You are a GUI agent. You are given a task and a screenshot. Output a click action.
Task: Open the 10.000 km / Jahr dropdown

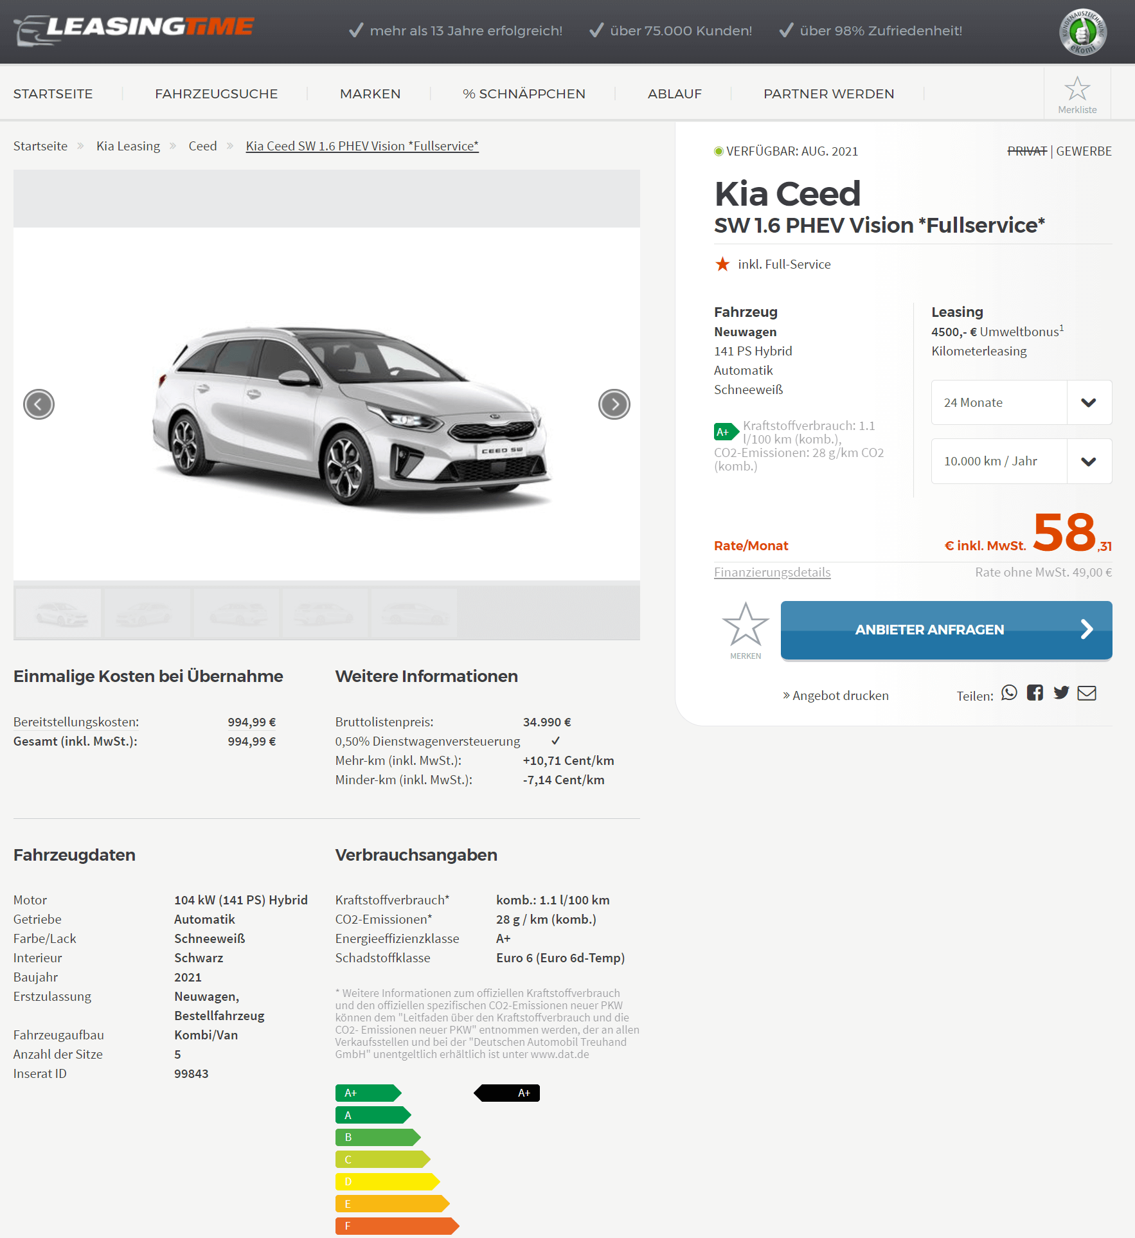1021,461
